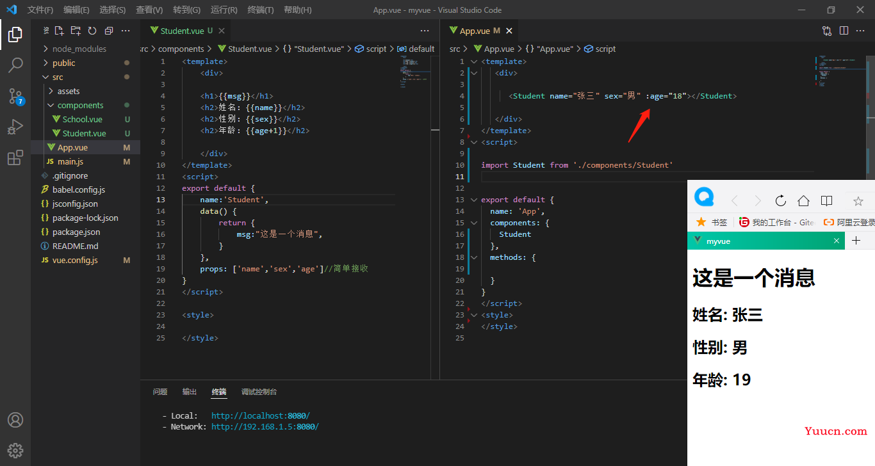Open the Explorer view in activity bar

pyautogui.click(x=15, y=35)
